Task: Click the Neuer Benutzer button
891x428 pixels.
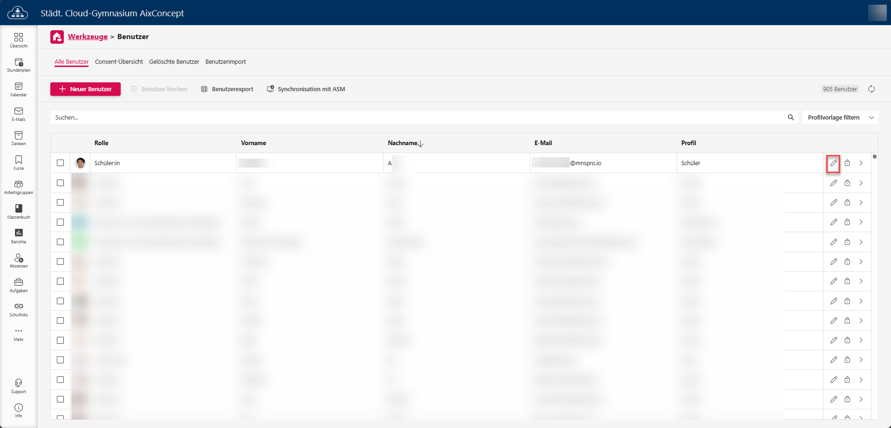Action: click(x=85, y=89)
